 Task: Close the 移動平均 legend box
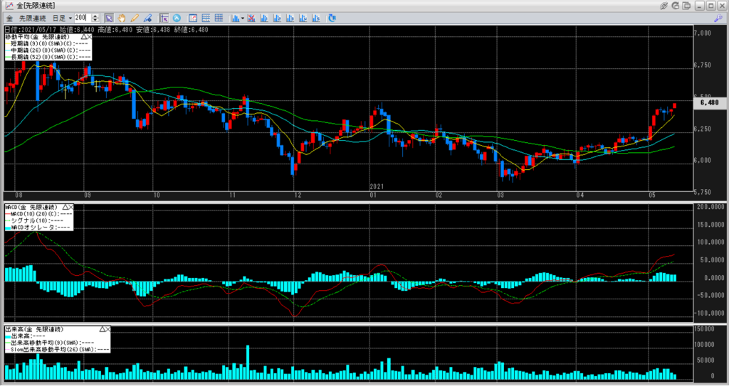pos(90,36)
